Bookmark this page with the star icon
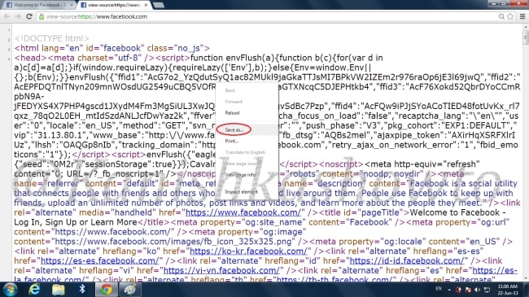The height and width of the screenshot is (297, 529). (x=510, y=16)
